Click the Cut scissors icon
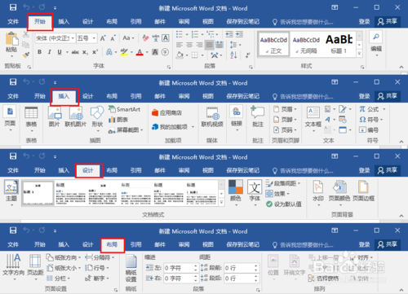The image size is (408, 294). point(26,34)
